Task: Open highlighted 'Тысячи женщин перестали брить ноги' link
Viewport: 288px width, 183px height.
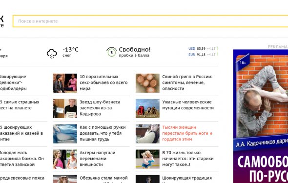Action: [x=187, y=133]
